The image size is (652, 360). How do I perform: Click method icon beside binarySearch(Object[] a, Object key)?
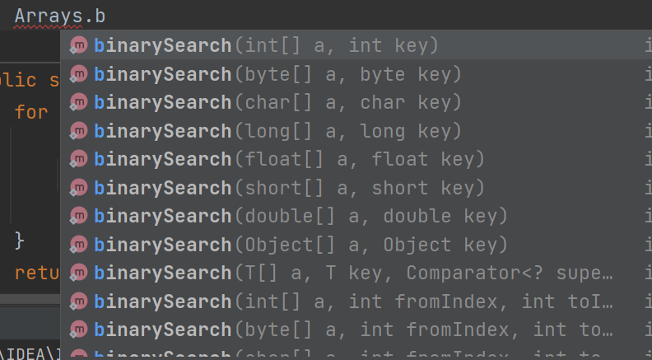78,245
